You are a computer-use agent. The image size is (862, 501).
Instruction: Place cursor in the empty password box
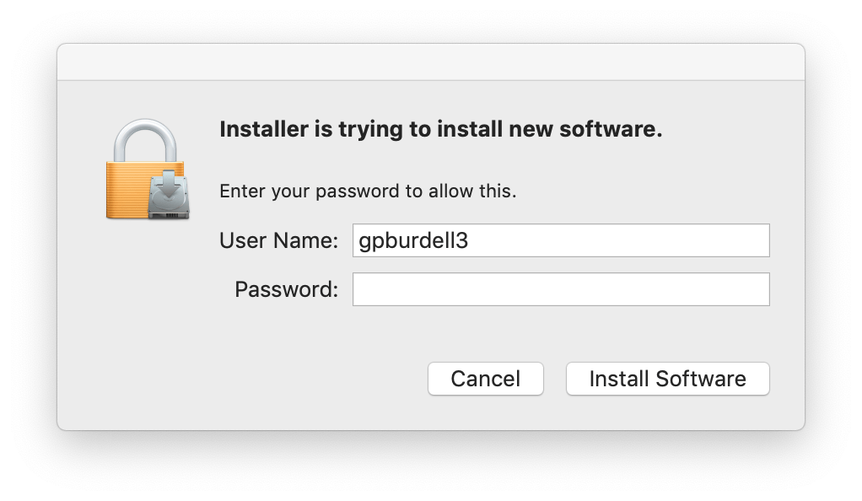click(560, 288)
